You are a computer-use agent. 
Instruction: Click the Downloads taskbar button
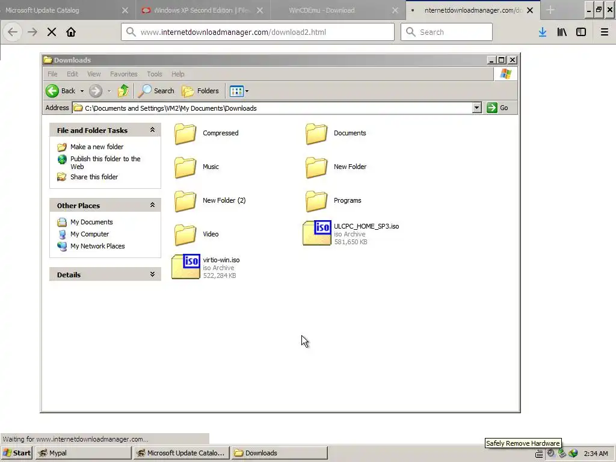tap(279, 453)
